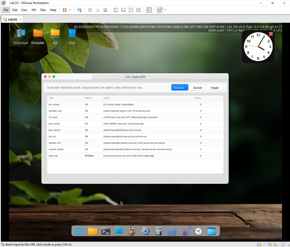Close the LOJ OpenJDK window with red dot
Screen dimensions: 290x247
click(45, 77)
